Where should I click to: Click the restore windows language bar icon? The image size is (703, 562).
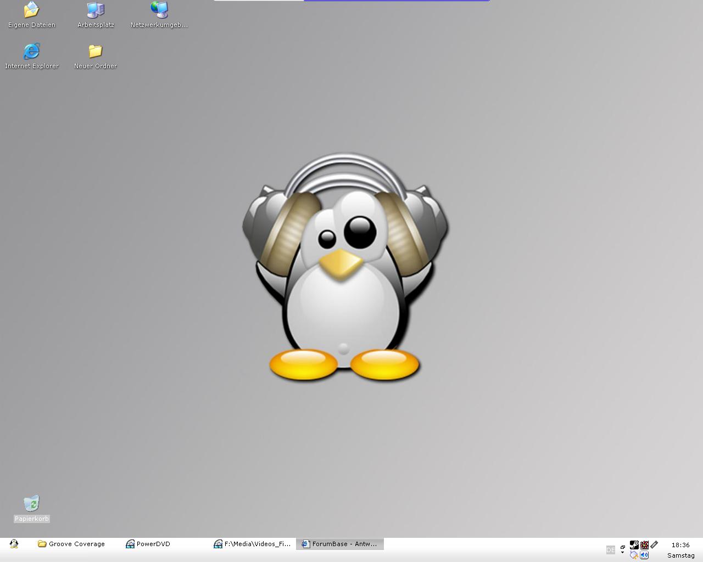(x=623, y=547)
